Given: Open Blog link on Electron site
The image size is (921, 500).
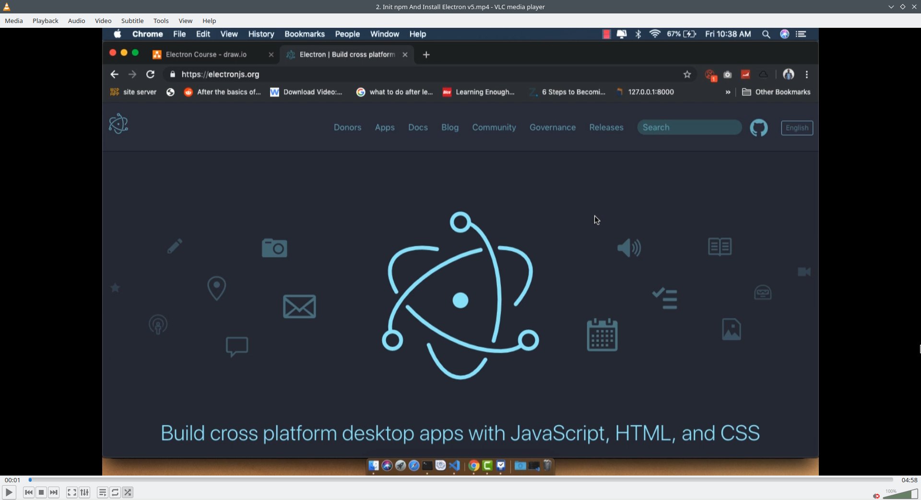Looking at the screenshot, I should [450, 128].
